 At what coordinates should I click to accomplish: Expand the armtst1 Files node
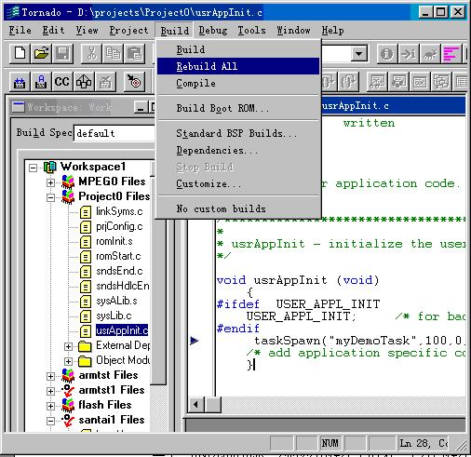[50, 391]
